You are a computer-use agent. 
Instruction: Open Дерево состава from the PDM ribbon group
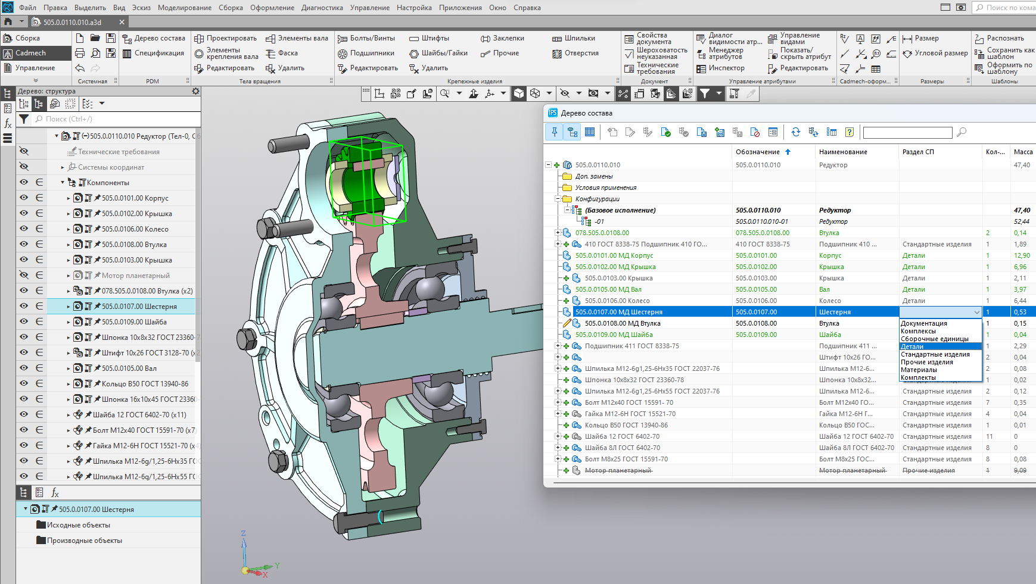click(x=154, y=38)
